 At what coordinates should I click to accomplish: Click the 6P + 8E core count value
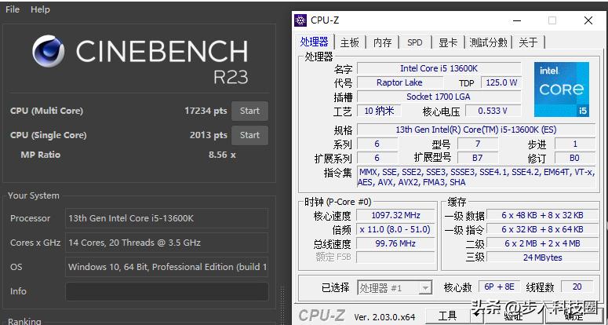coord(499,287)
